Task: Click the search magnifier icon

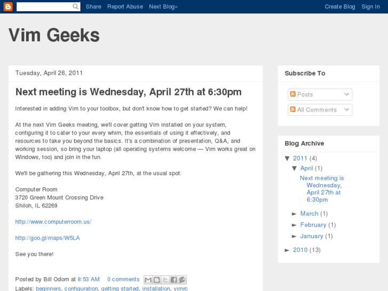Action: [x=76, y=6]
